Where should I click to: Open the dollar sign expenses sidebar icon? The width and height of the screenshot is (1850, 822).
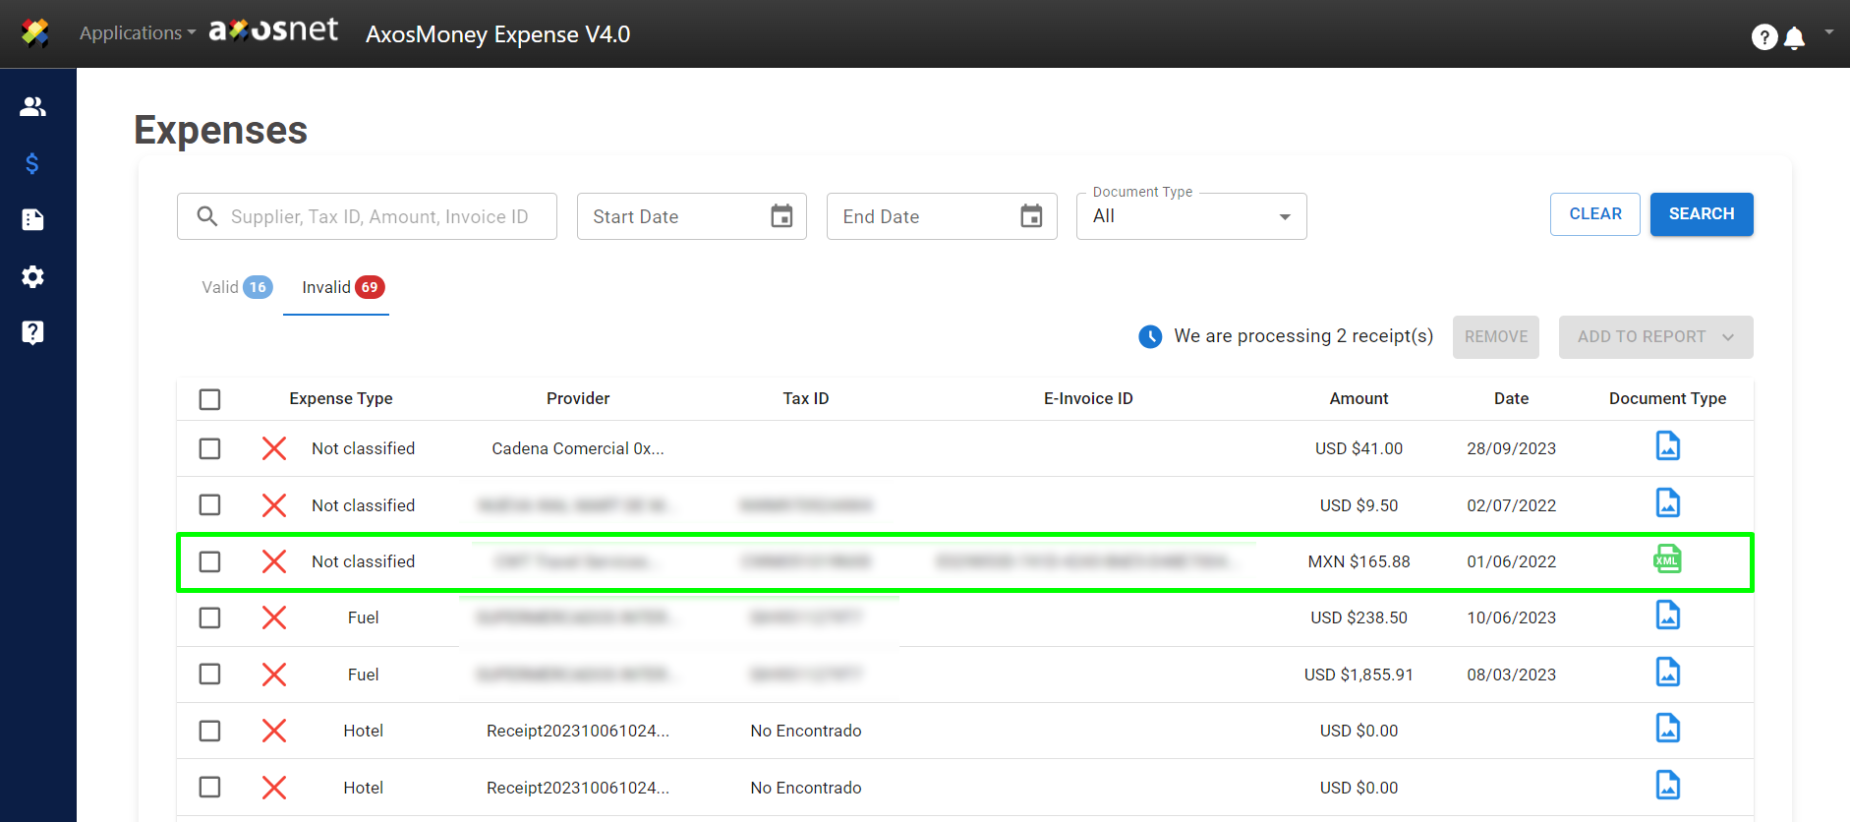pyautogui.click(x=32, y=163)
